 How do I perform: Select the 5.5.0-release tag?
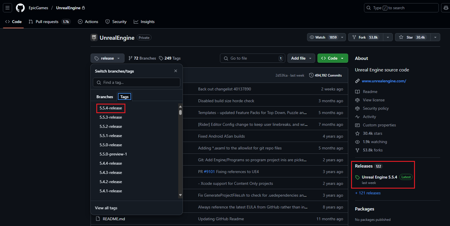coord(111,145)
